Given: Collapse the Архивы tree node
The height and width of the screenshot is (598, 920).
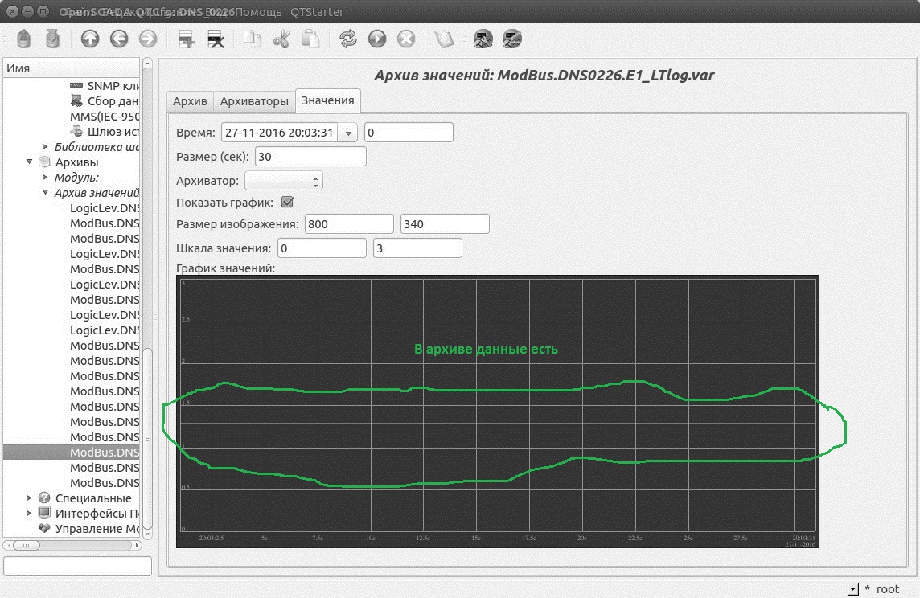Looking at the screenshot, I should [x=30, y=162].
